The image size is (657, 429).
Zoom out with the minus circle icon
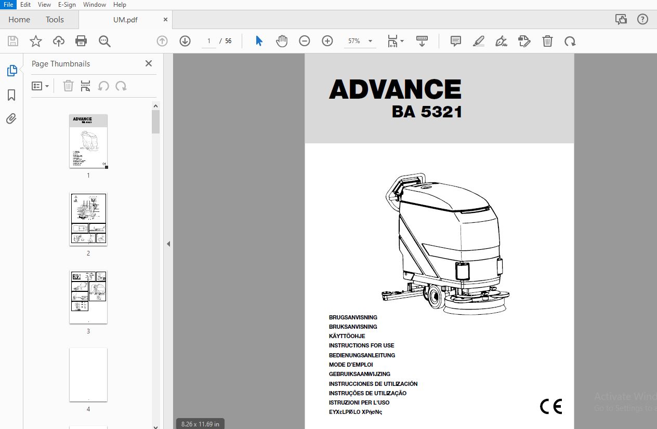click(305, 41)
